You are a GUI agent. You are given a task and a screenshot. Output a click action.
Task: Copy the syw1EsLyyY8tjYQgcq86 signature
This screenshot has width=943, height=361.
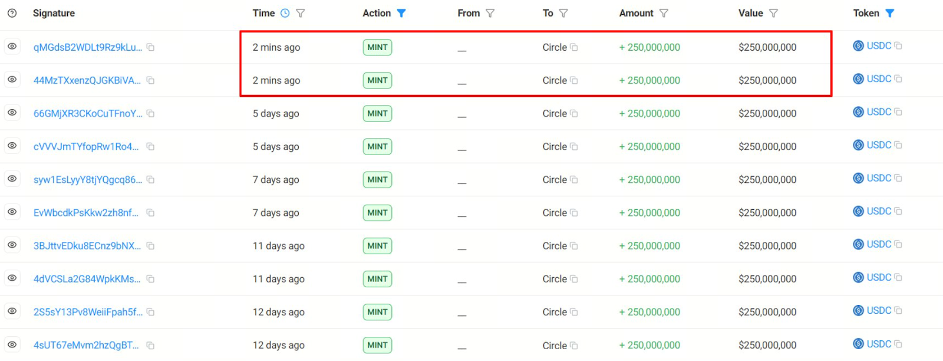(150, 179)
